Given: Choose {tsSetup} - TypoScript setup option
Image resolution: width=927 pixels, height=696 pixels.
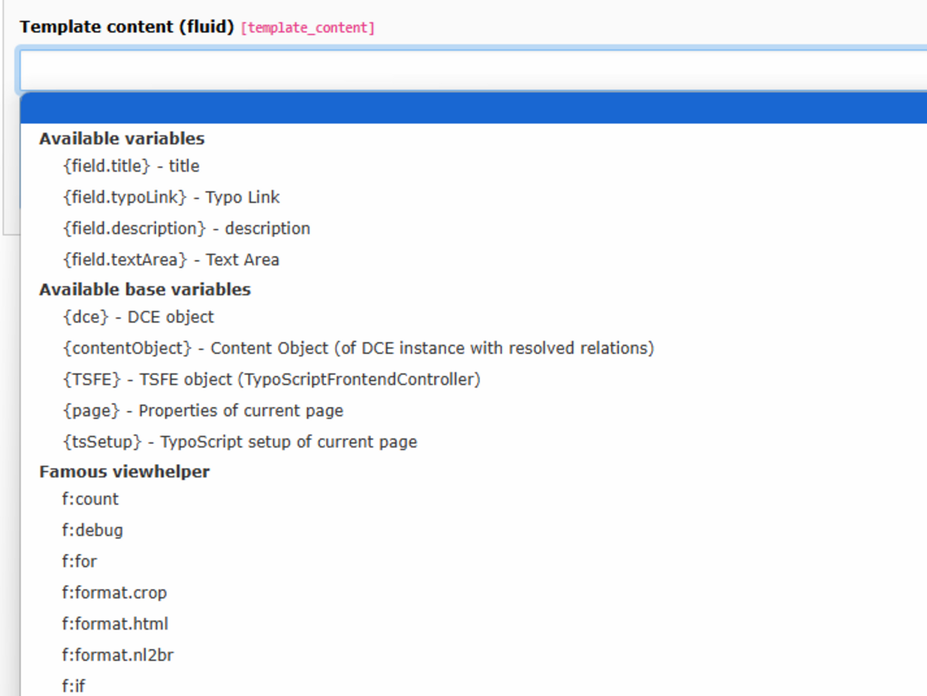Looking at the screenshot, I should click(x=473, y=442).
